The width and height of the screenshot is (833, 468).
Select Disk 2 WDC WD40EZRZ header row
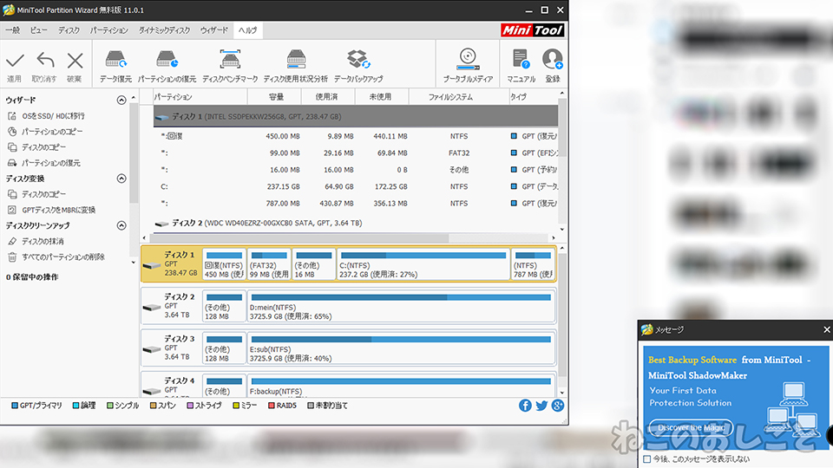coord(356,224)
